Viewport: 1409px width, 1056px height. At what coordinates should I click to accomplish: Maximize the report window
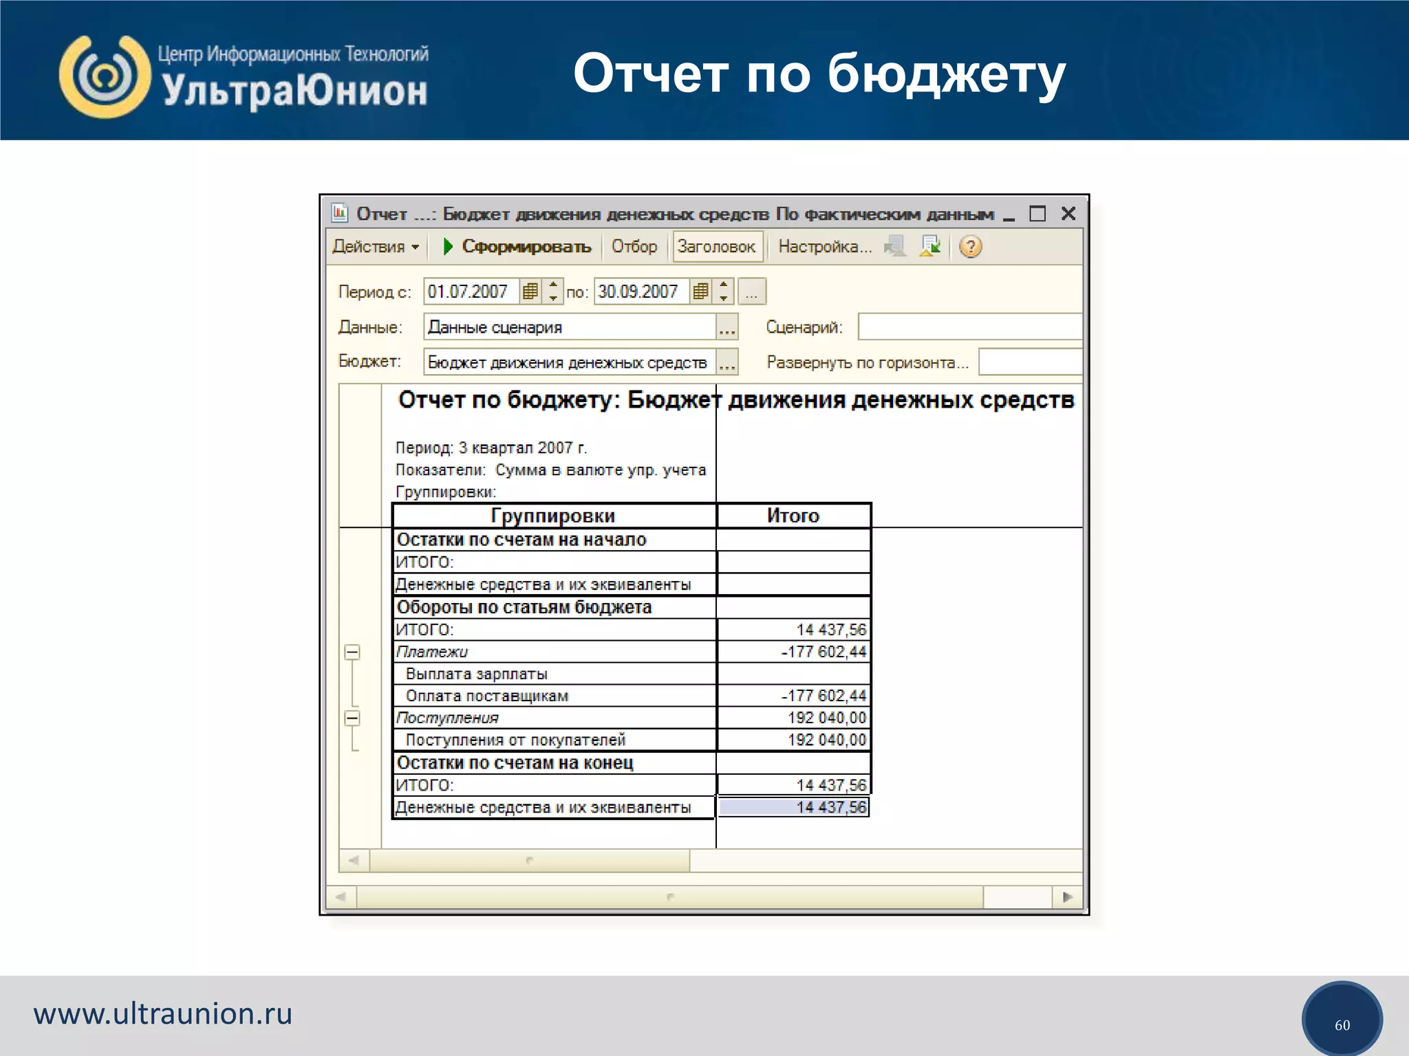[x=1037, y=214]
